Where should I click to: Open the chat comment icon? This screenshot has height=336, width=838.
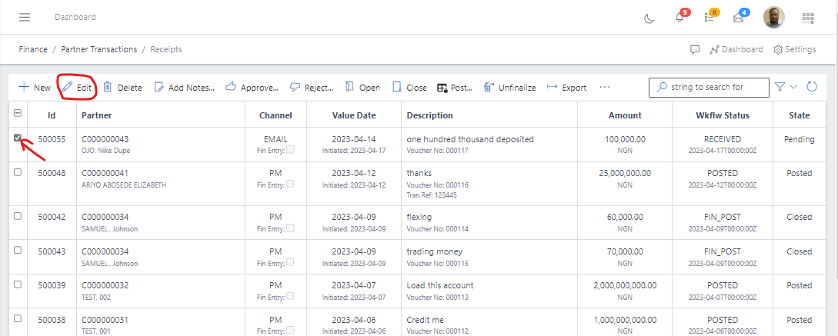coord(695,49)
